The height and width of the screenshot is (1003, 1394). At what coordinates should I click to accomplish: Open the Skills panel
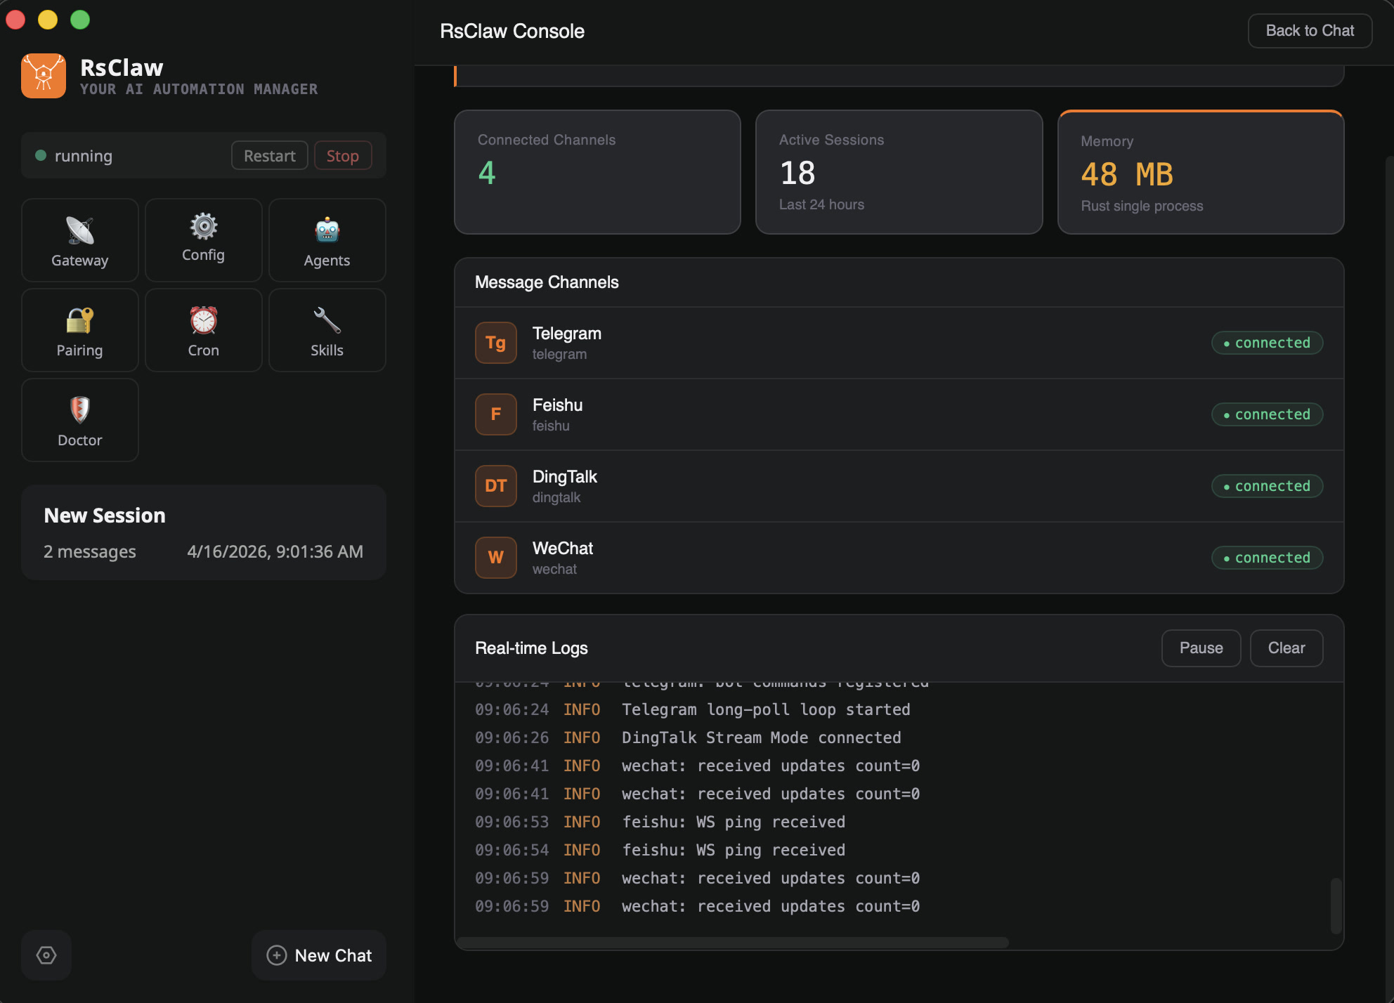point(326,329)
